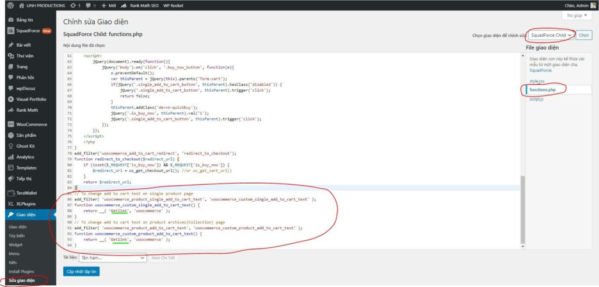
Task: Click the Admin avatar thumbnail
Action: click(593, 5)
